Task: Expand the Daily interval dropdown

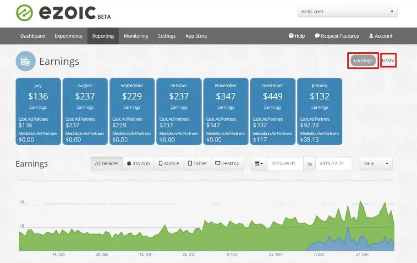Action: (x=375, y=163)
